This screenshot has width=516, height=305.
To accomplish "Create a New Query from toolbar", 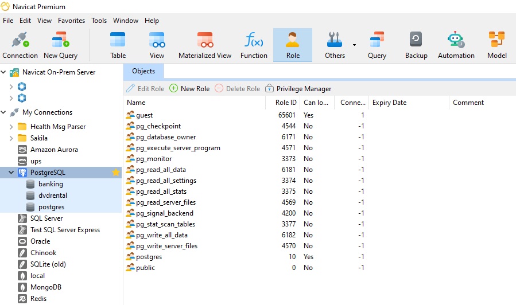I will tap(60, 45).
